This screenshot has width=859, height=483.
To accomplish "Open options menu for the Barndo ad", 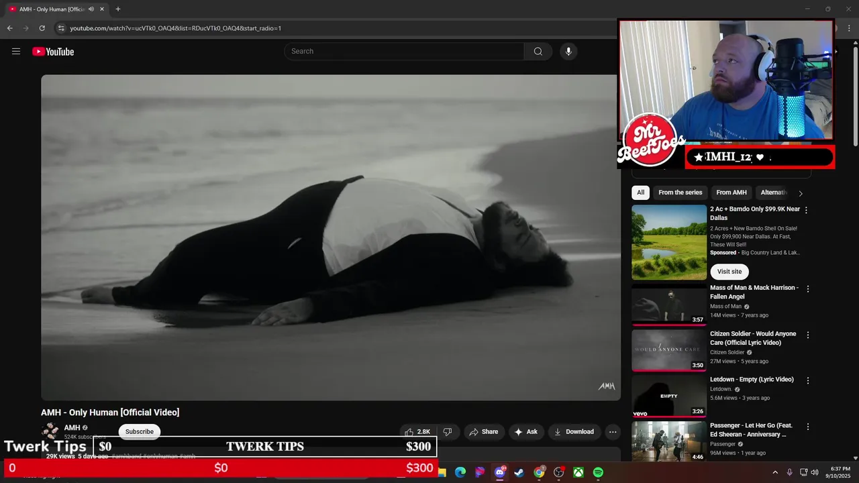I will click(806, 210).
